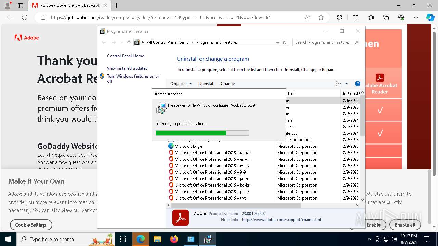View site information lock icon

pyautogui.click(x=43, y=17)
